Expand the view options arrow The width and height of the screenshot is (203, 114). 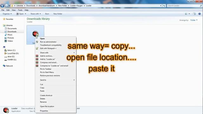pos(189,14)
